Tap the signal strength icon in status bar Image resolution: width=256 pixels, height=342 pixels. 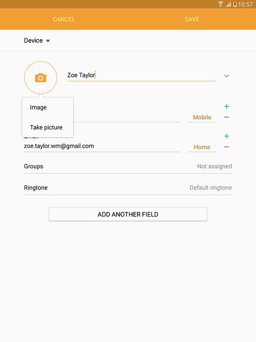(228, 4)
